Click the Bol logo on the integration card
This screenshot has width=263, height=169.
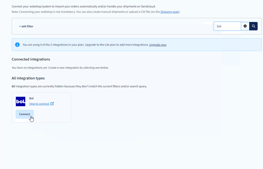click(x=21, y=101)
